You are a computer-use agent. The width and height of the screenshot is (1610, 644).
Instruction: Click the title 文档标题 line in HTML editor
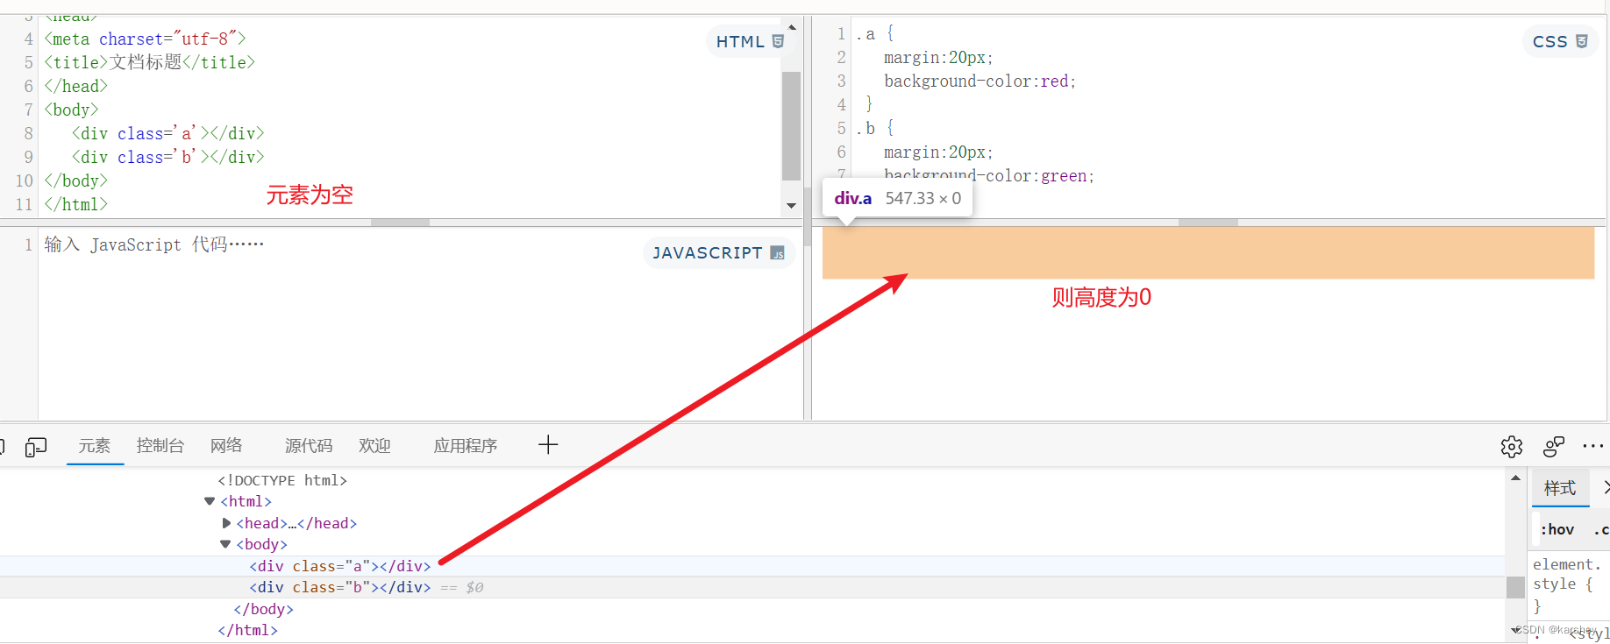point(150,62)
